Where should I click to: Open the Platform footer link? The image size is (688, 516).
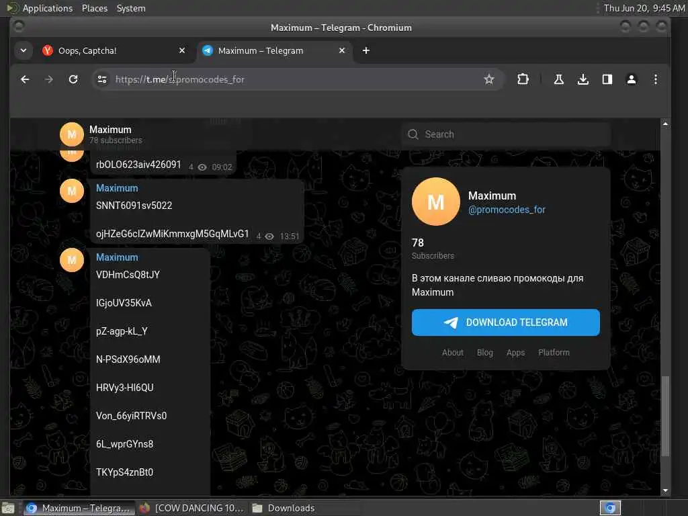coord(554,352)
